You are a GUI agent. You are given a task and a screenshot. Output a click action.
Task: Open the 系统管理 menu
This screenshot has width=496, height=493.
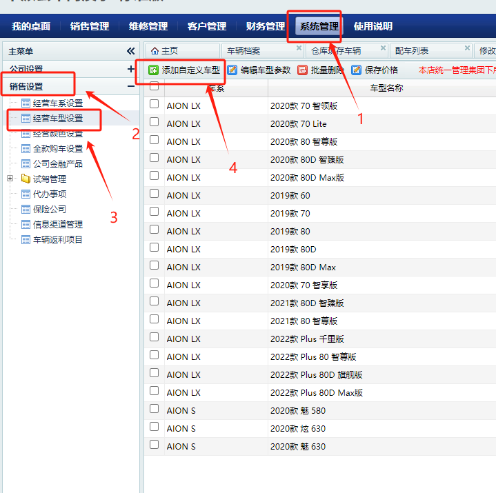point(319,26)
